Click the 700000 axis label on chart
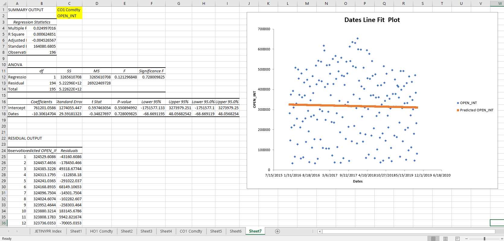The image size is (504, 241). coord(264,29)
